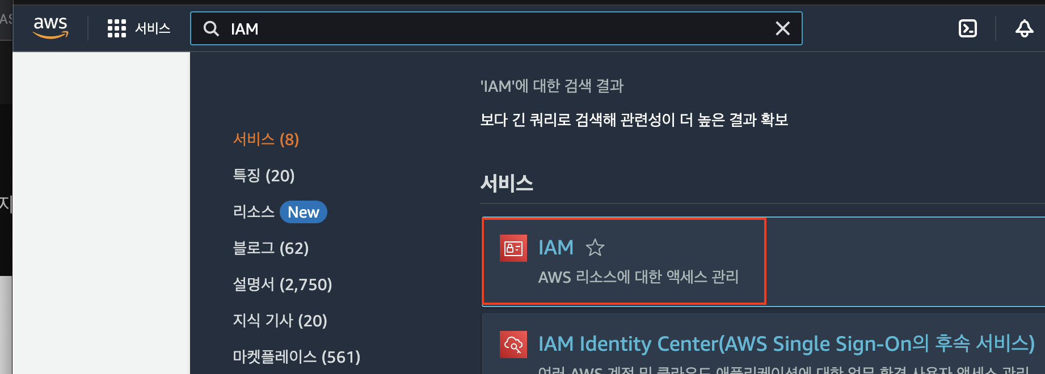This screenshot has height=374, width=1045.
Task: Select the 특징 (20) filter
Action: pos(264,176)
